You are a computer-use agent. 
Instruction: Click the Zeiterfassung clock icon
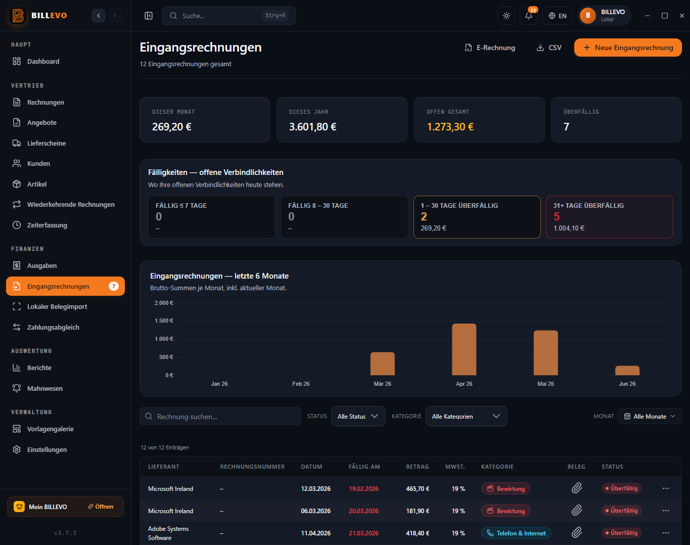coord(17,225)
